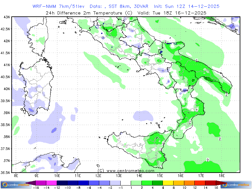This screenshot has width=252, height=189.
Task: Select the light green swatch between 1 and 2
Action: [x=136, y=183]
